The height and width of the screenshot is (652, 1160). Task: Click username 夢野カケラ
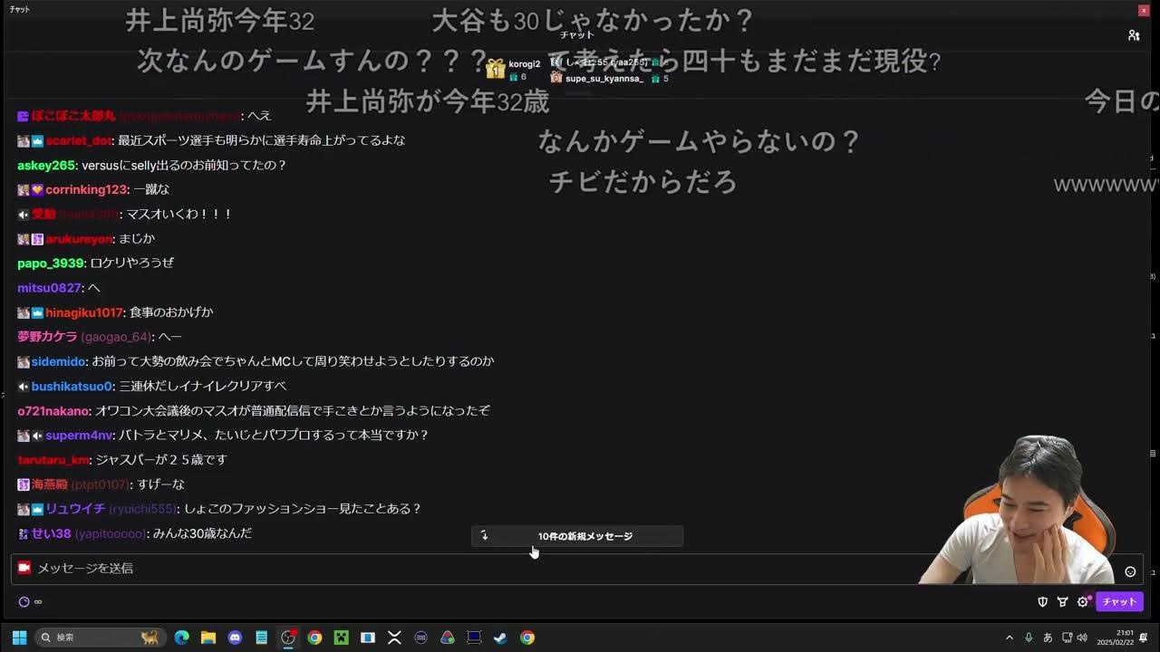pos(47,337)
